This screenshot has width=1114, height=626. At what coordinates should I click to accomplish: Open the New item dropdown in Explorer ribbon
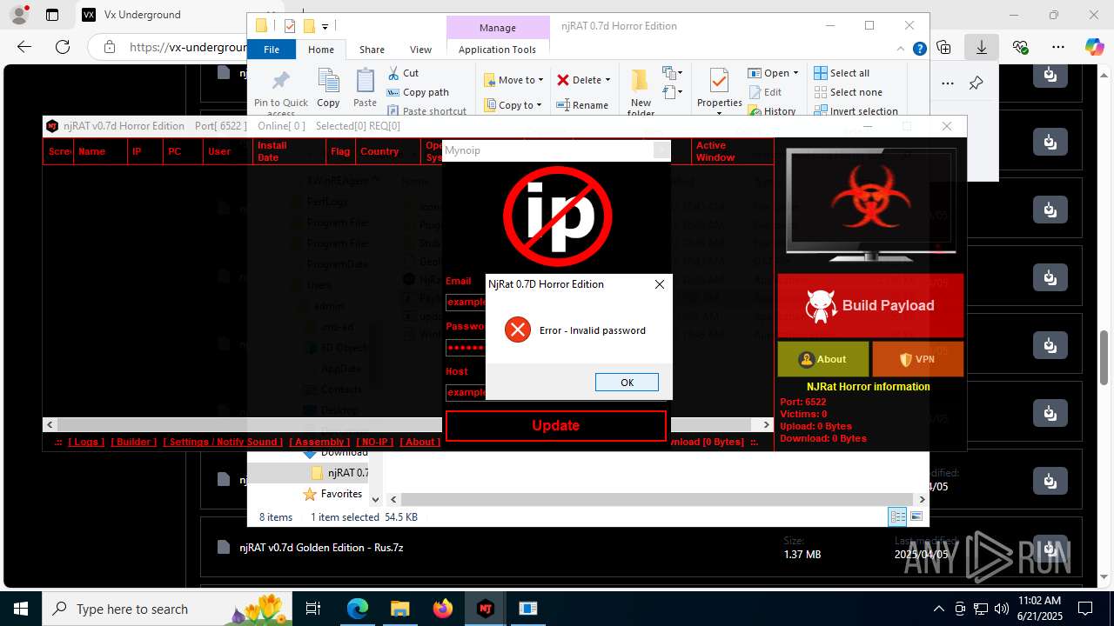tap(671, 73)
